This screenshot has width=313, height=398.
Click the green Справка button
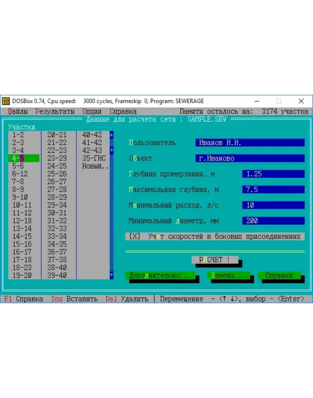coord(279,276)
